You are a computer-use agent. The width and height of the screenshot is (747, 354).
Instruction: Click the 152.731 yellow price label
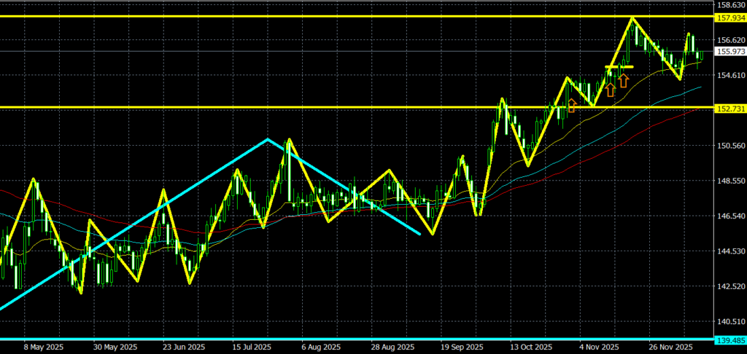[729, 108]
